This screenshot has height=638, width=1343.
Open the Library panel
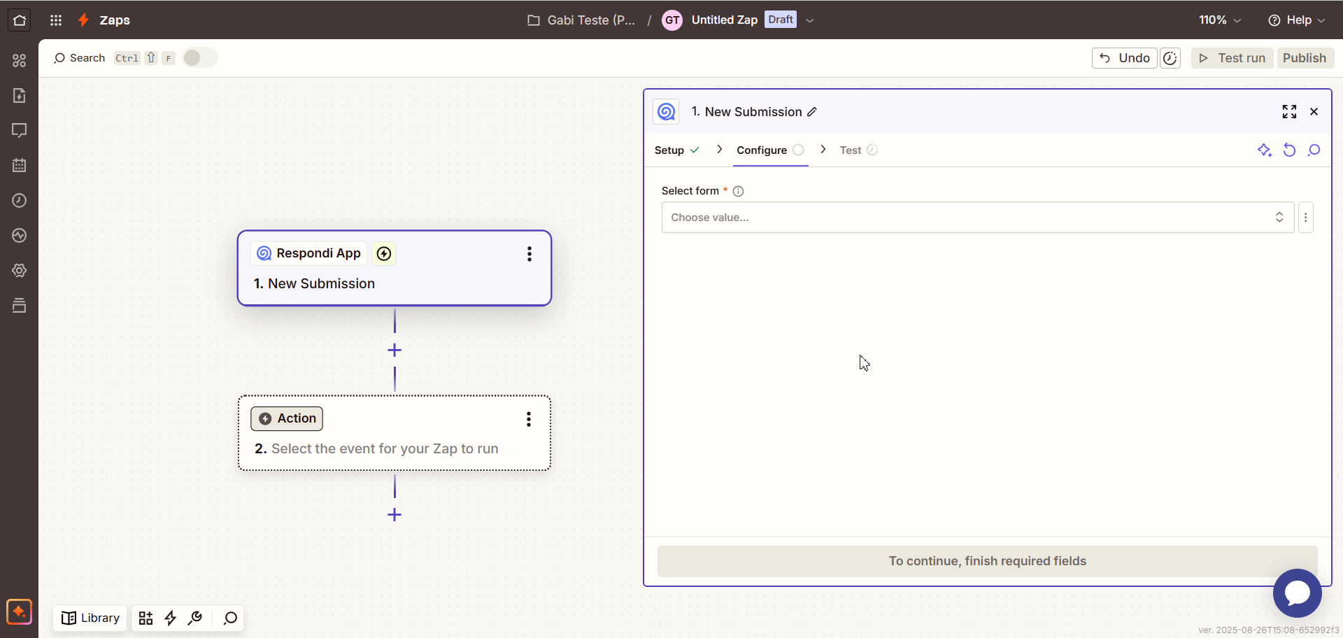[x=90, y=618]
